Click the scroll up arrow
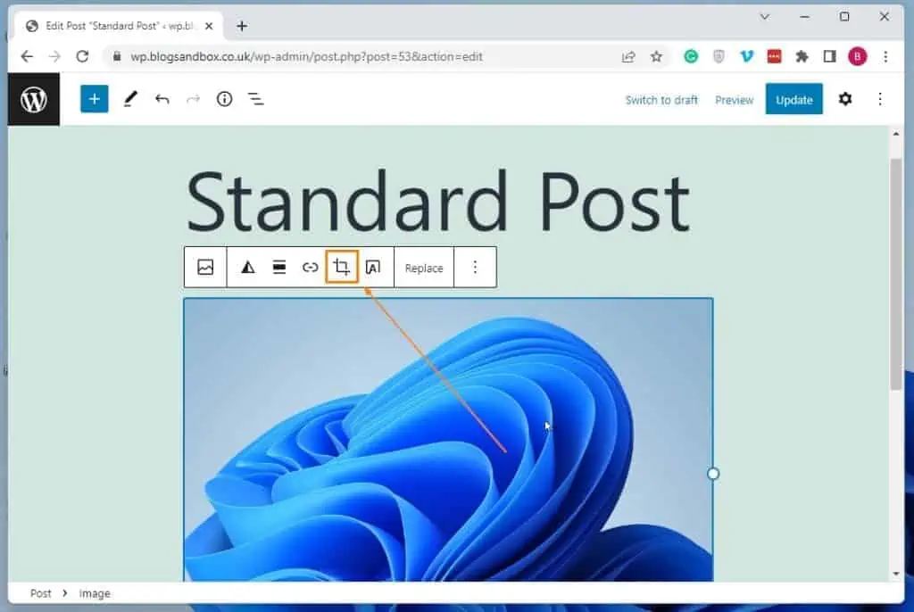Screen dimensions: 914x612 coord(896,134)
